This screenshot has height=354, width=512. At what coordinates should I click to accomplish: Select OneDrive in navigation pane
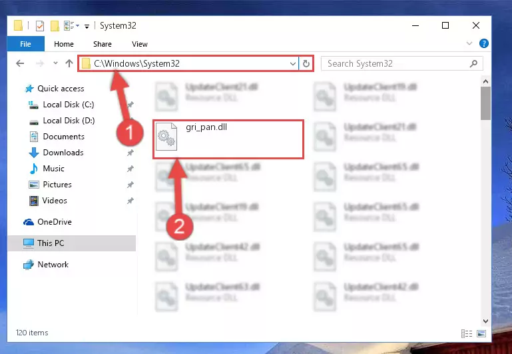(55, 222)
